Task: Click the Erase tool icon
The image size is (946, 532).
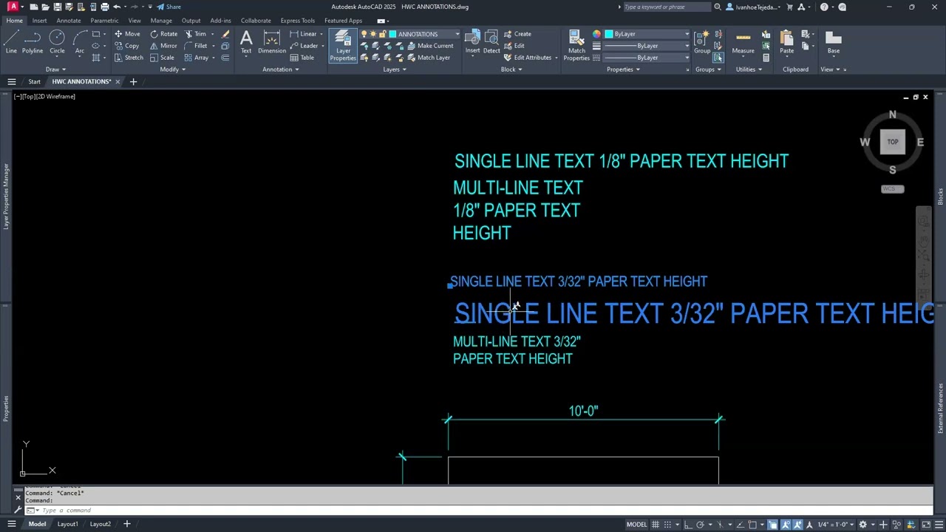Action: (225, 34)
